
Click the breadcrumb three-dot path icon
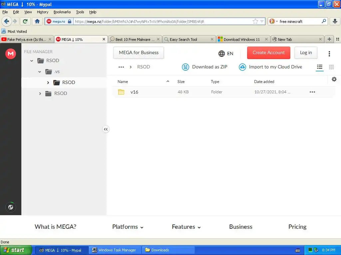(x=121, y=67)
